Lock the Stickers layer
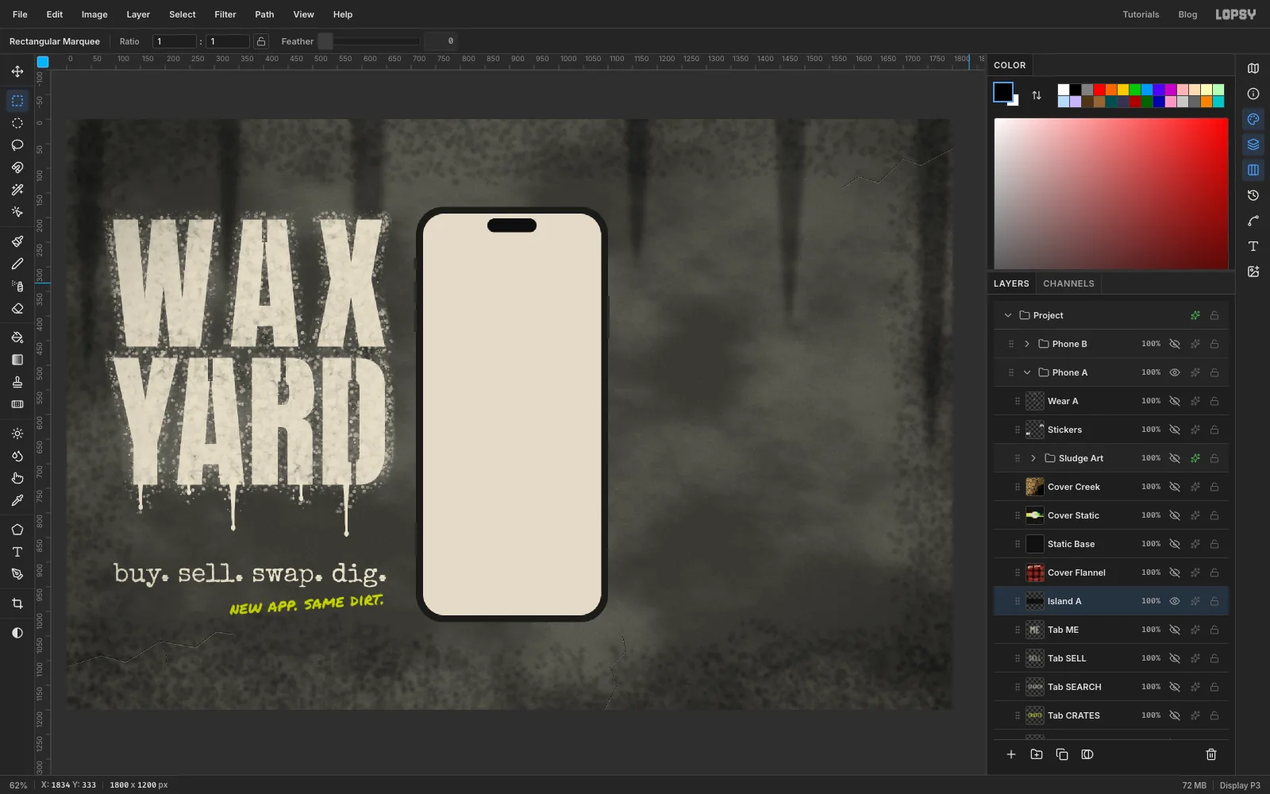 point(1214,430)
